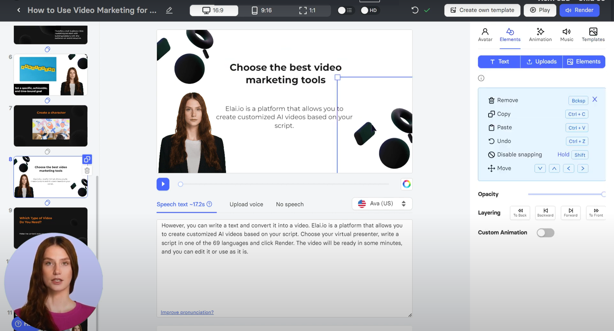
Task: Click the Play preview button
Action: click(540, 10)
